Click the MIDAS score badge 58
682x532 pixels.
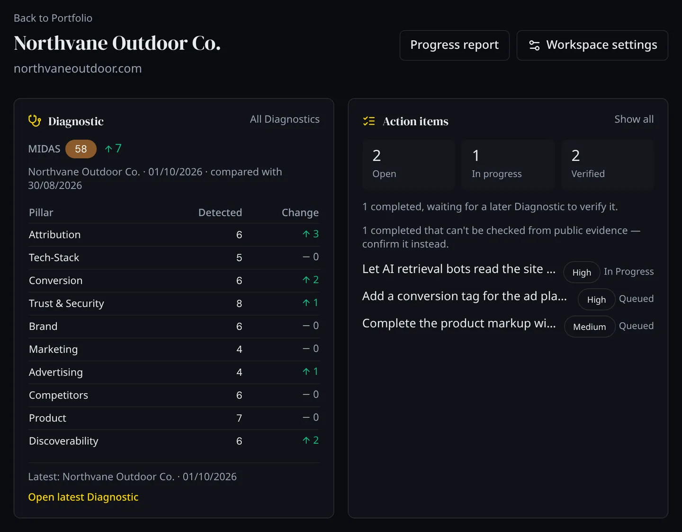[x=81, y=149]
